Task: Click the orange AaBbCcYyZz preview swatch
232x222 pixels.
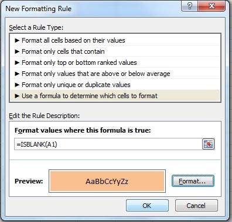Action: tap(107, 181)
